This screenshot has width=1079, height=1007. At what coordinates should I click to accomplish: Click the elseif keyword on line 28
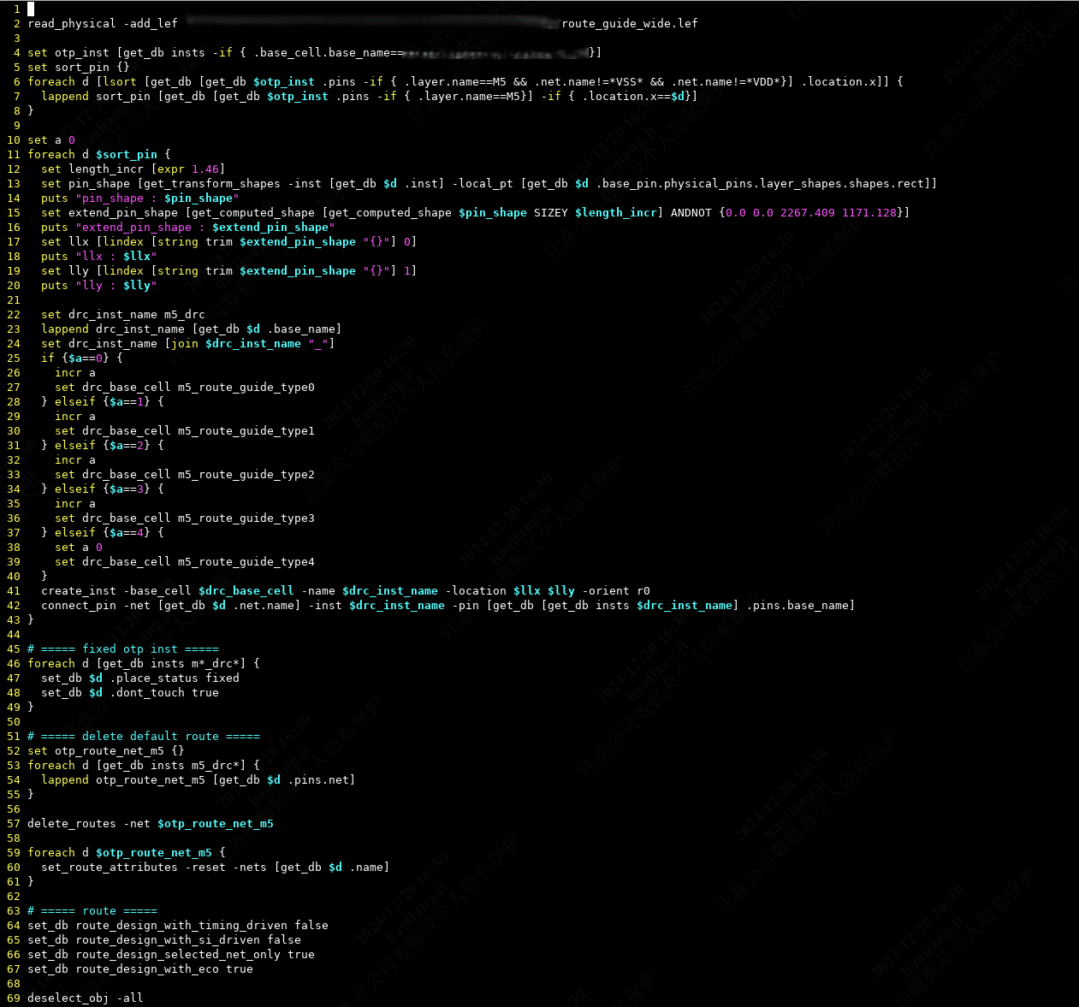[x=74, y=401]
